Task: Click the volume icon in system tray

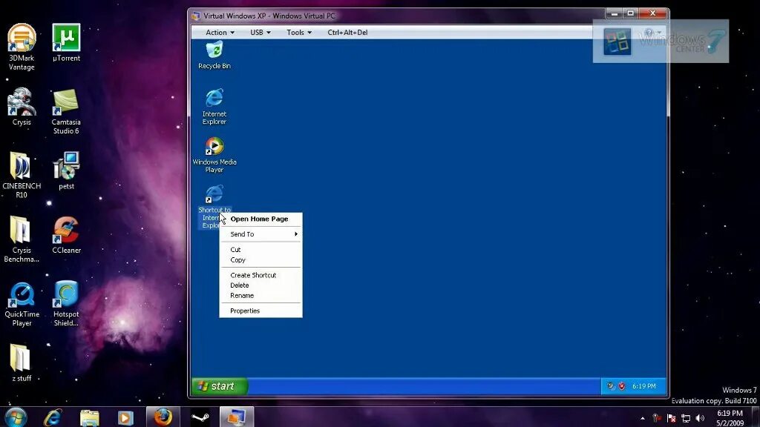Action: coord(700,418)
